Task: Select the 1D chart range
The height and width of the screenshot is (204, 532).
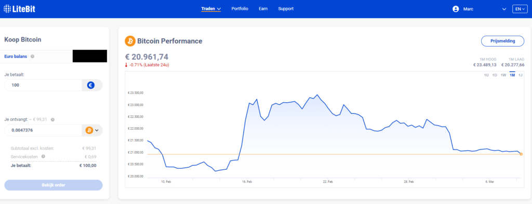Action: [495, 75]
